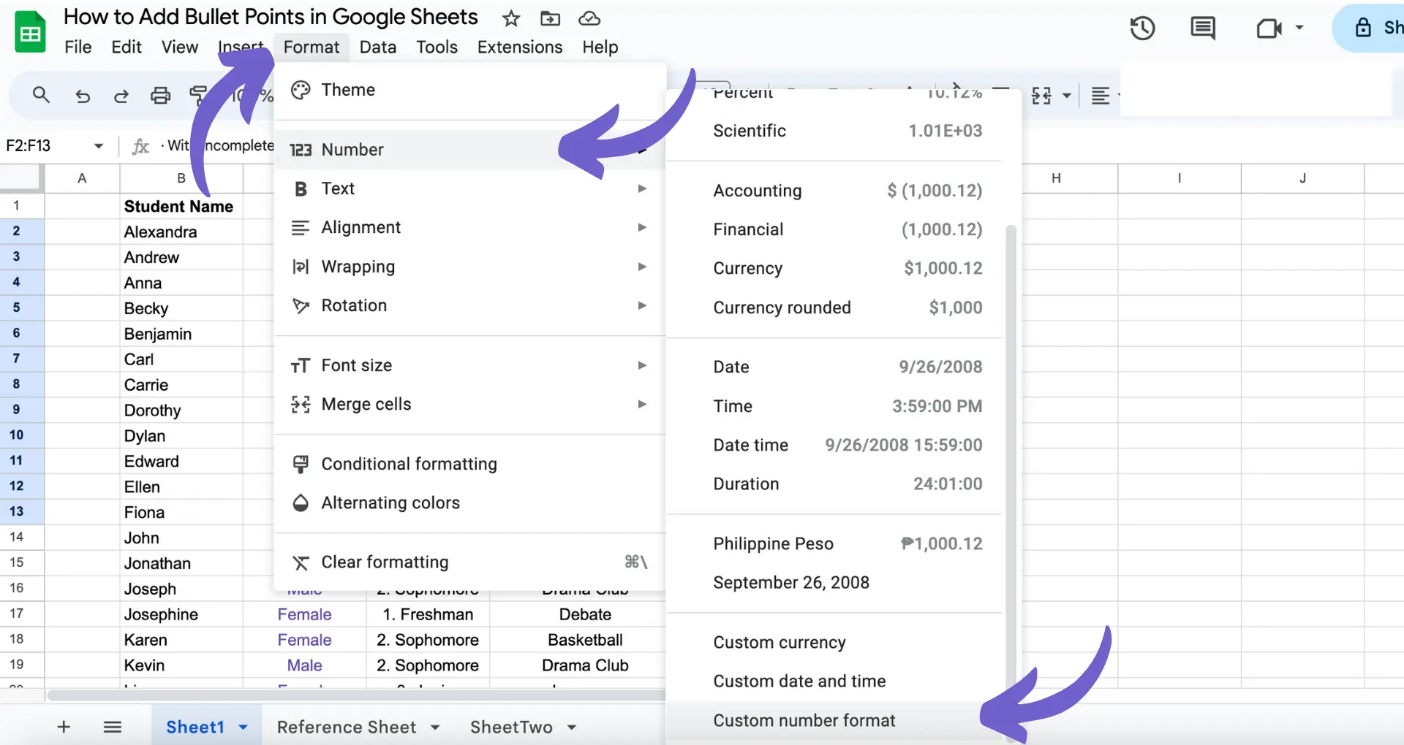
Task: Choose Custom number format
Action: [834, 720]
